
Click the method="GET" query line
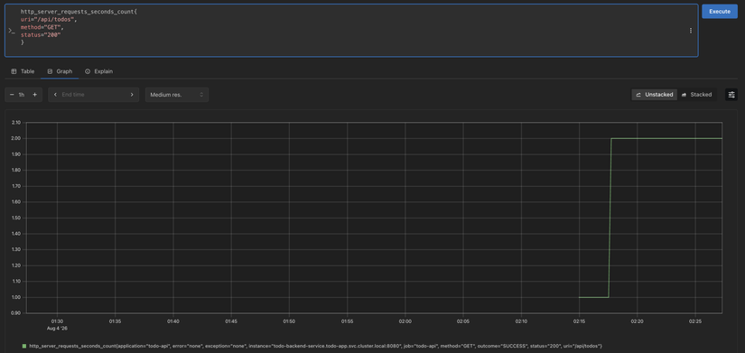click(42, 27)
